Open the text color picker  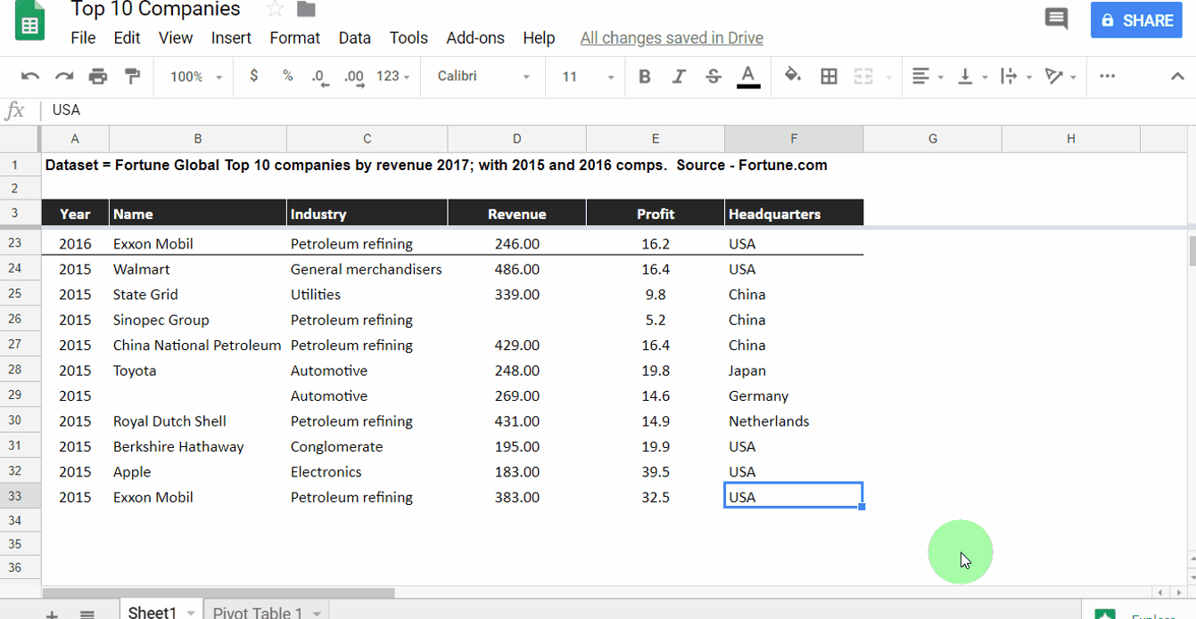(x=748, y=77)
